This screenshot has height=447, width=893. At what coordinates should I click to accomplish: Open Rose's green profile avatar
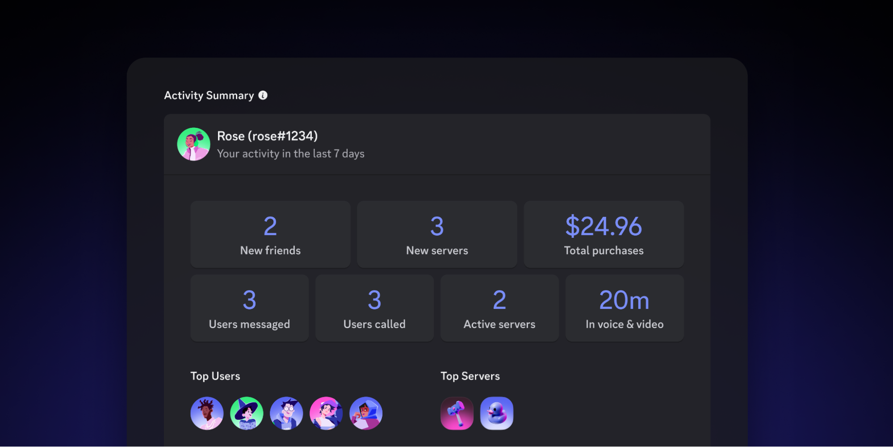point(193,144)
